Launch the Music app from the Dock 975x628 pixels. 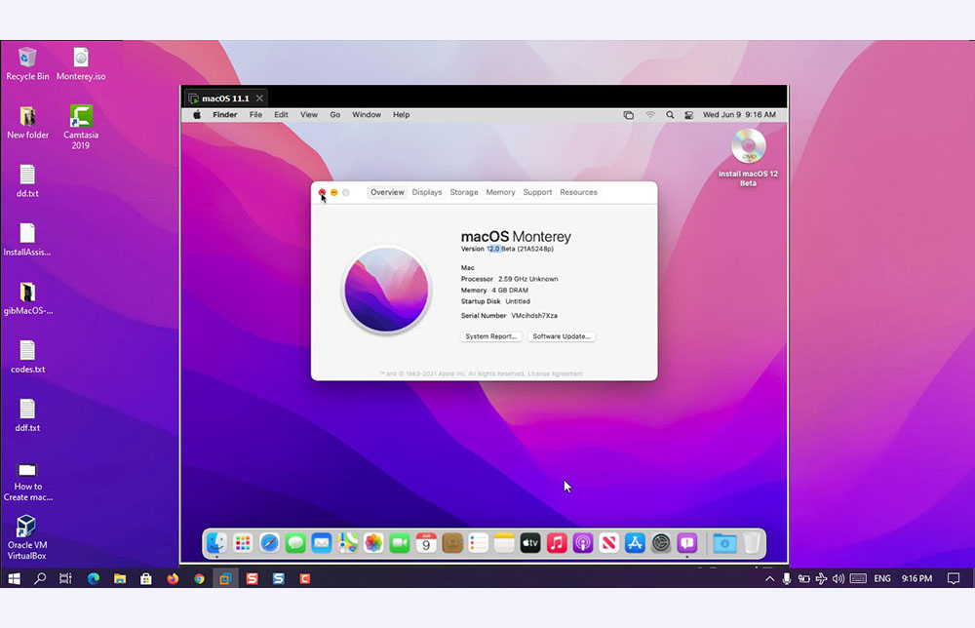[557, 543]
